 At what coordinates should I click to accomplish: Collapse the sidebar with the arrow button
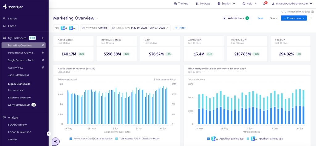click(x=49, y=134)
